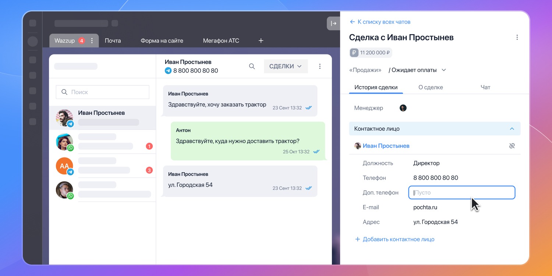Open the deal options three-dot menu

(517, 37)
